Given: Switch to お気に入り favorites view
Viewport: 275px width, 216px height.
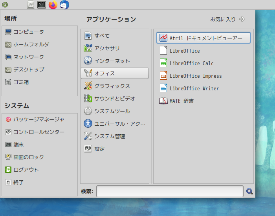Looking at the screenshot, I should 227,19.
